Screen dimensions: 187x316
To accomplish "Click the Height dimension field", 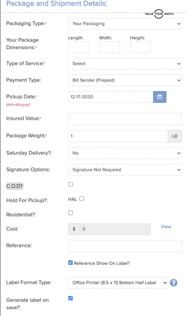I will pyautogui.click(x=141, y=47).
